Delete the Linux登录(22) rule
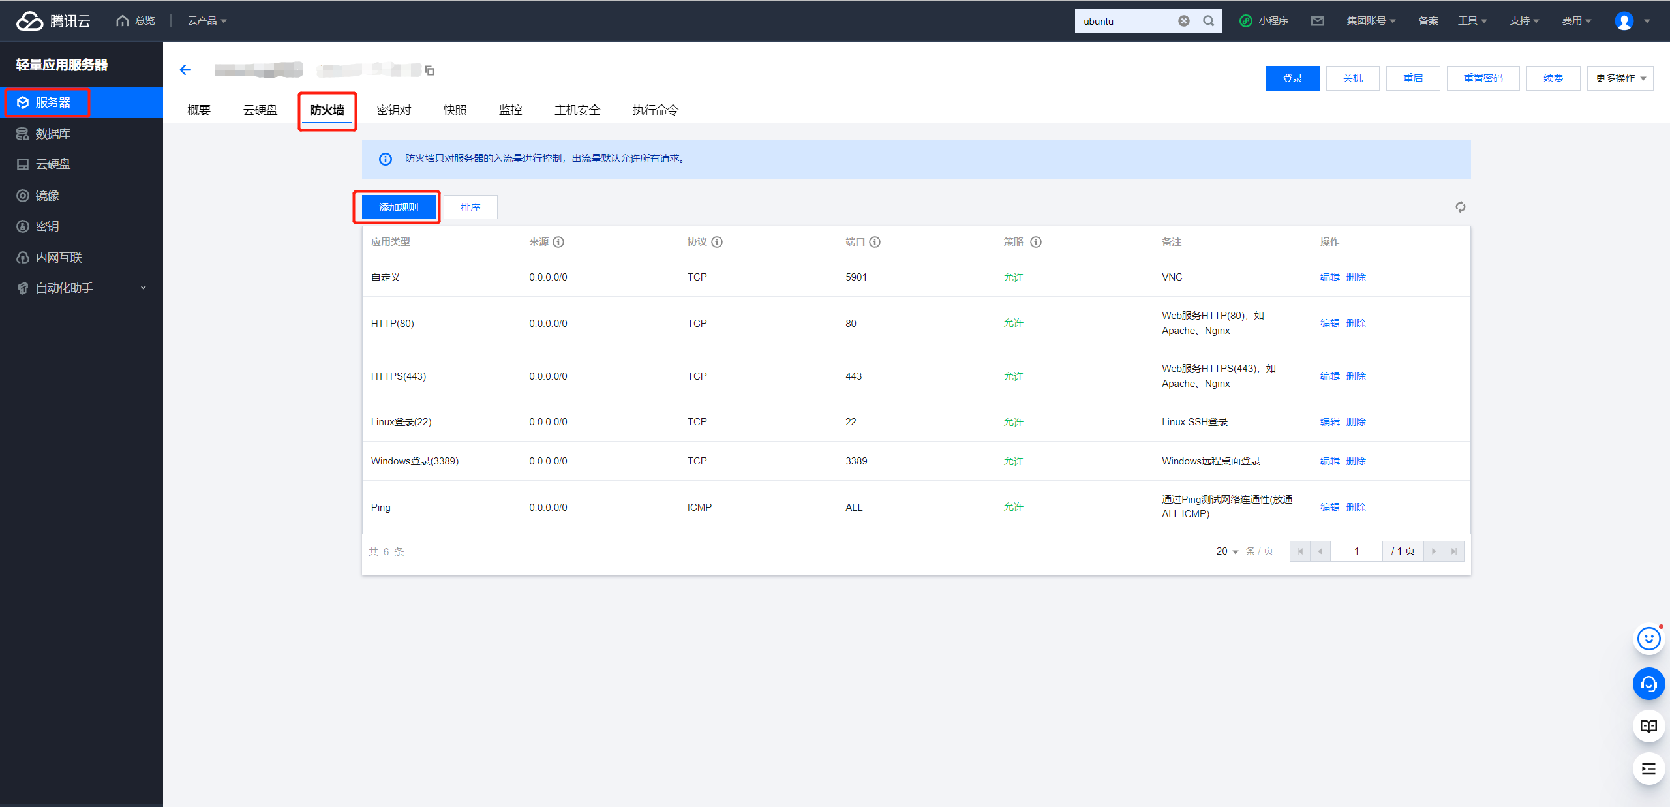This screenshot has width=1670, height=807. [x=1356, y=422]
